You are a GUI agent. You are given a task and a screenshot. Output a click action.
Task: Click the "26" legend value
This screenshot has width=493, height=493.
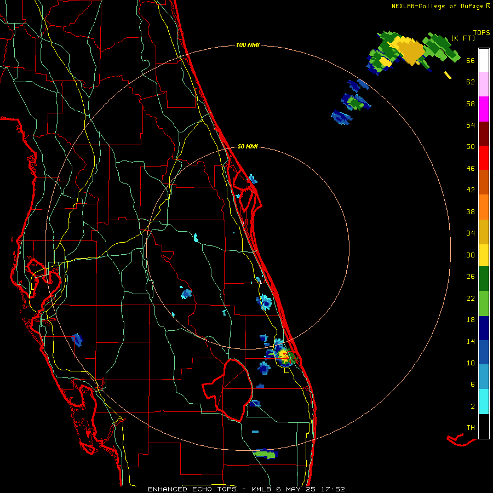click(x=471, y=277)
